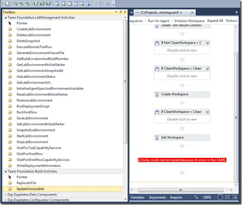Viewport: 242px width, 205px height.
Task: Click the GetLabEnvironmentSnapshotId activity icon
Action: (x=10, y=71)
